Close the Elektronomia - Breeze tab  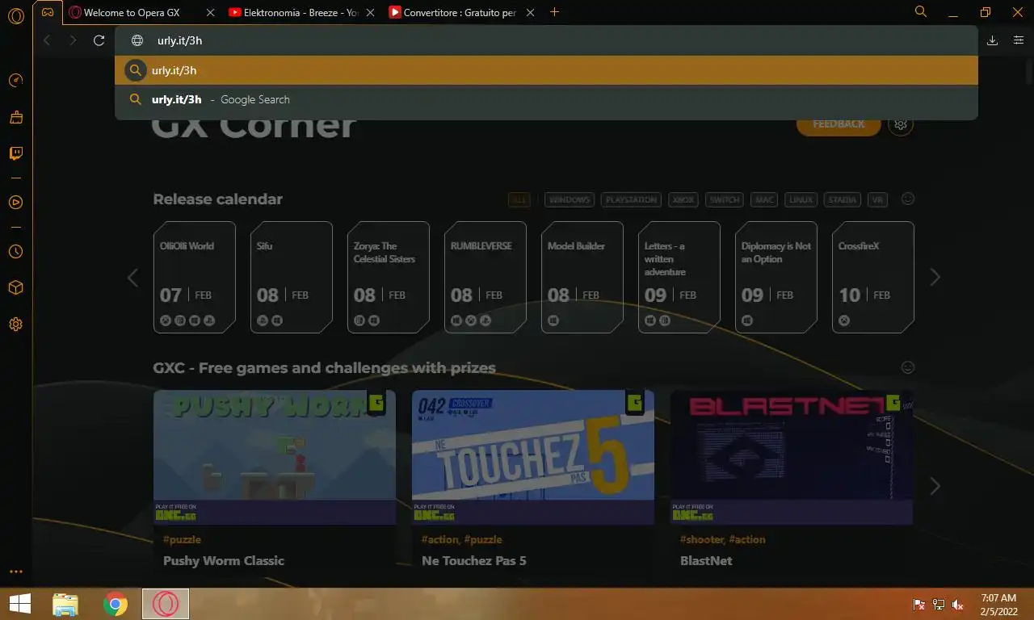click(370, 13)
